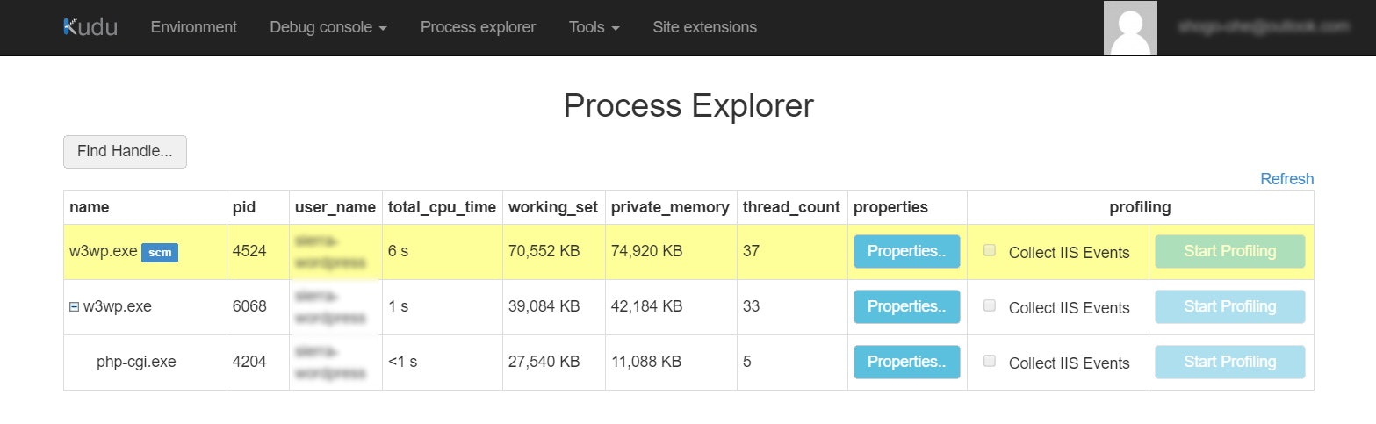Click the Refresh link
Screen dimensions: 1376x424
click(1286, 179)
